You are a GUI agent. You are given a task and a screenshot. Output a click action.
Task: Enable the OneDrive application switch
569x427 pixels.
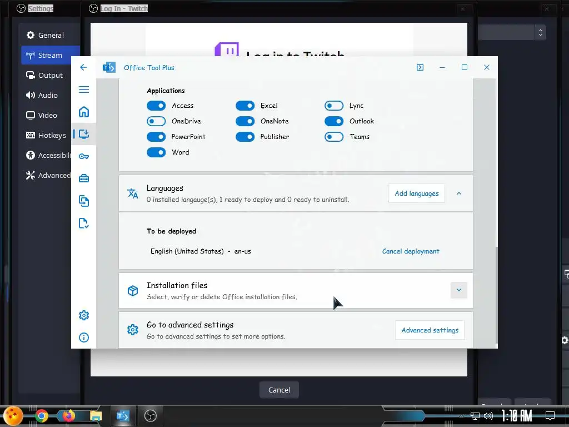156,121
